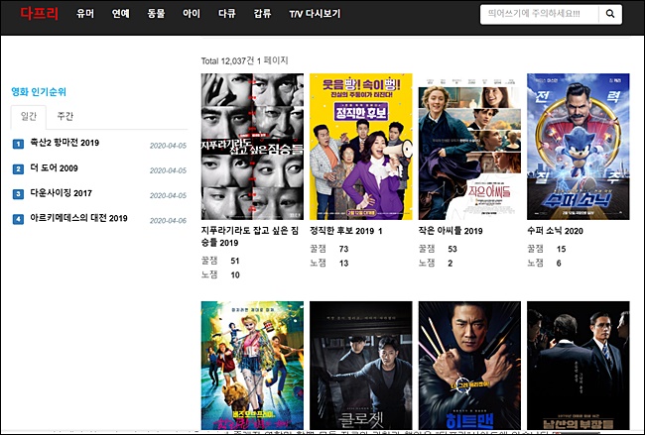
Task: Open title 정직한 후보 2019 1
Action: (346, 231)
